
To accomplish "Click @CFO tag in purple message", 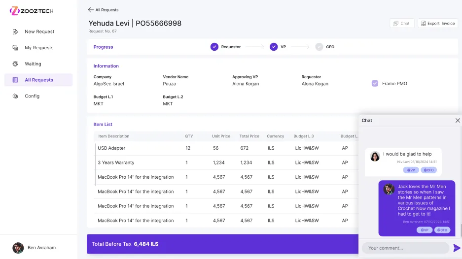I will point(442,230).
